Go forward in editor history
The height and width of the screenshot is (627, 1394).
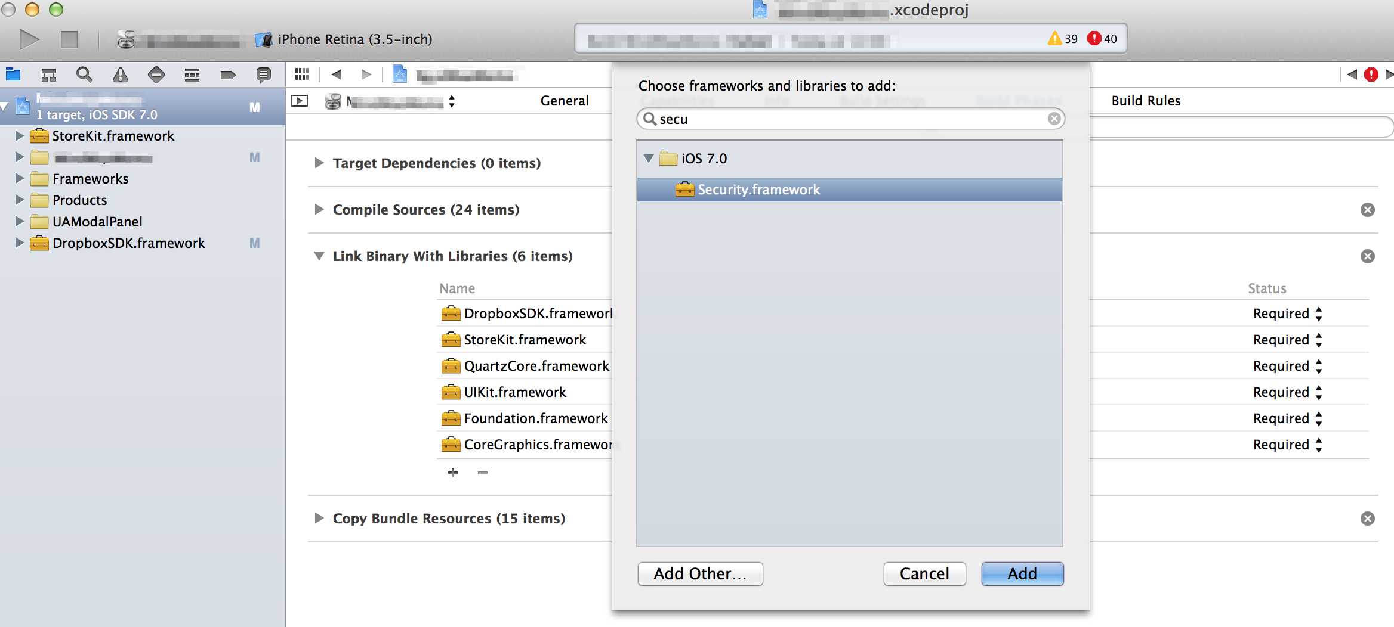[x=366, y=74]
